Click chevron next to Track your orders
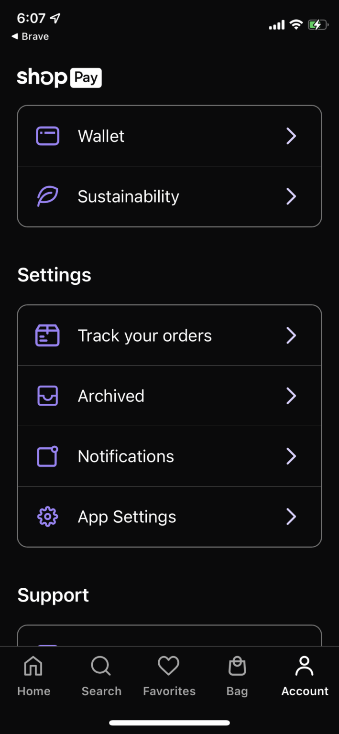339x734 pixels. (291, 335)
